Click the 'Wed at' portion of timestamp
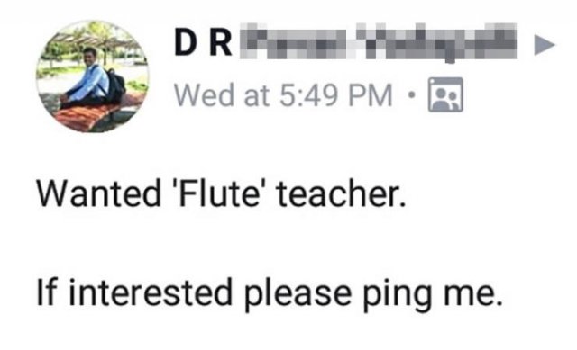577x350 pixels. click(x=222, y=95)
